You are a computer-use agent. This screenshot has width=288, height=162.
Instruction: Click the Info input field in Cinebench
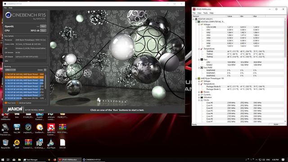click(31, 61)
